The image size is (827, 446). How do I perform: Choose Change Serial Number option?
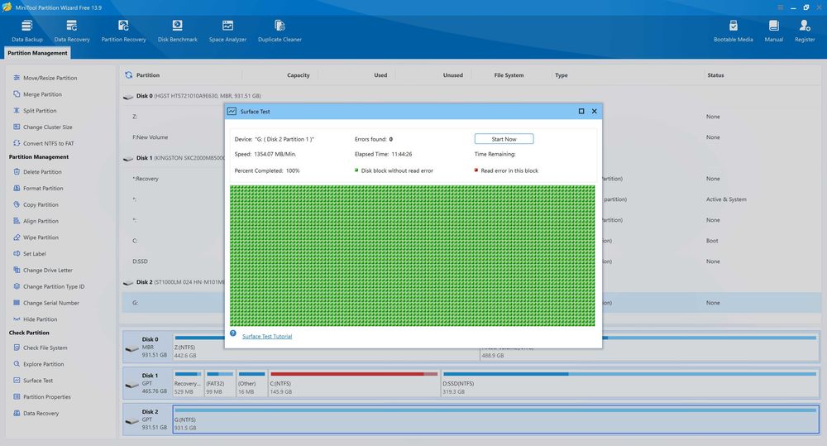point(45,302)
